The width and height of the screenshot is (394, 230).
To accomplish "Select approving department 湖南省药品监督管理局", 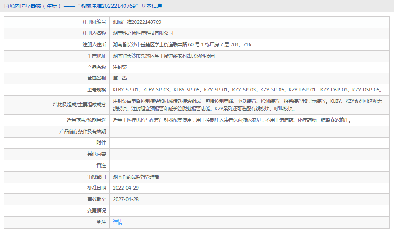I will click(x=136, y=177).
